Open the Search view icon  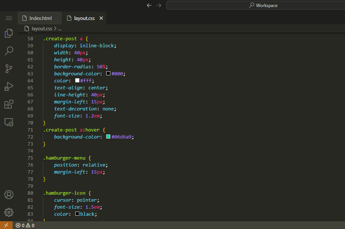[x=9, y=51]
